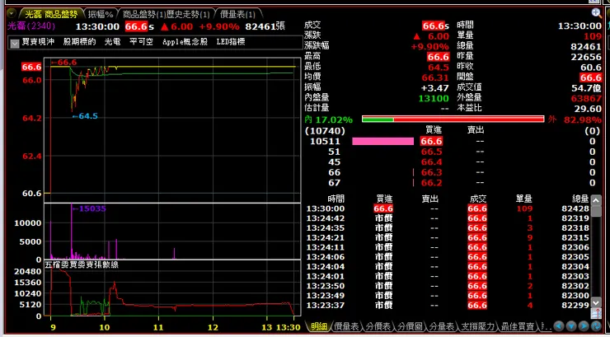
Task: Click the 平可空 tag
Action: 141,42
